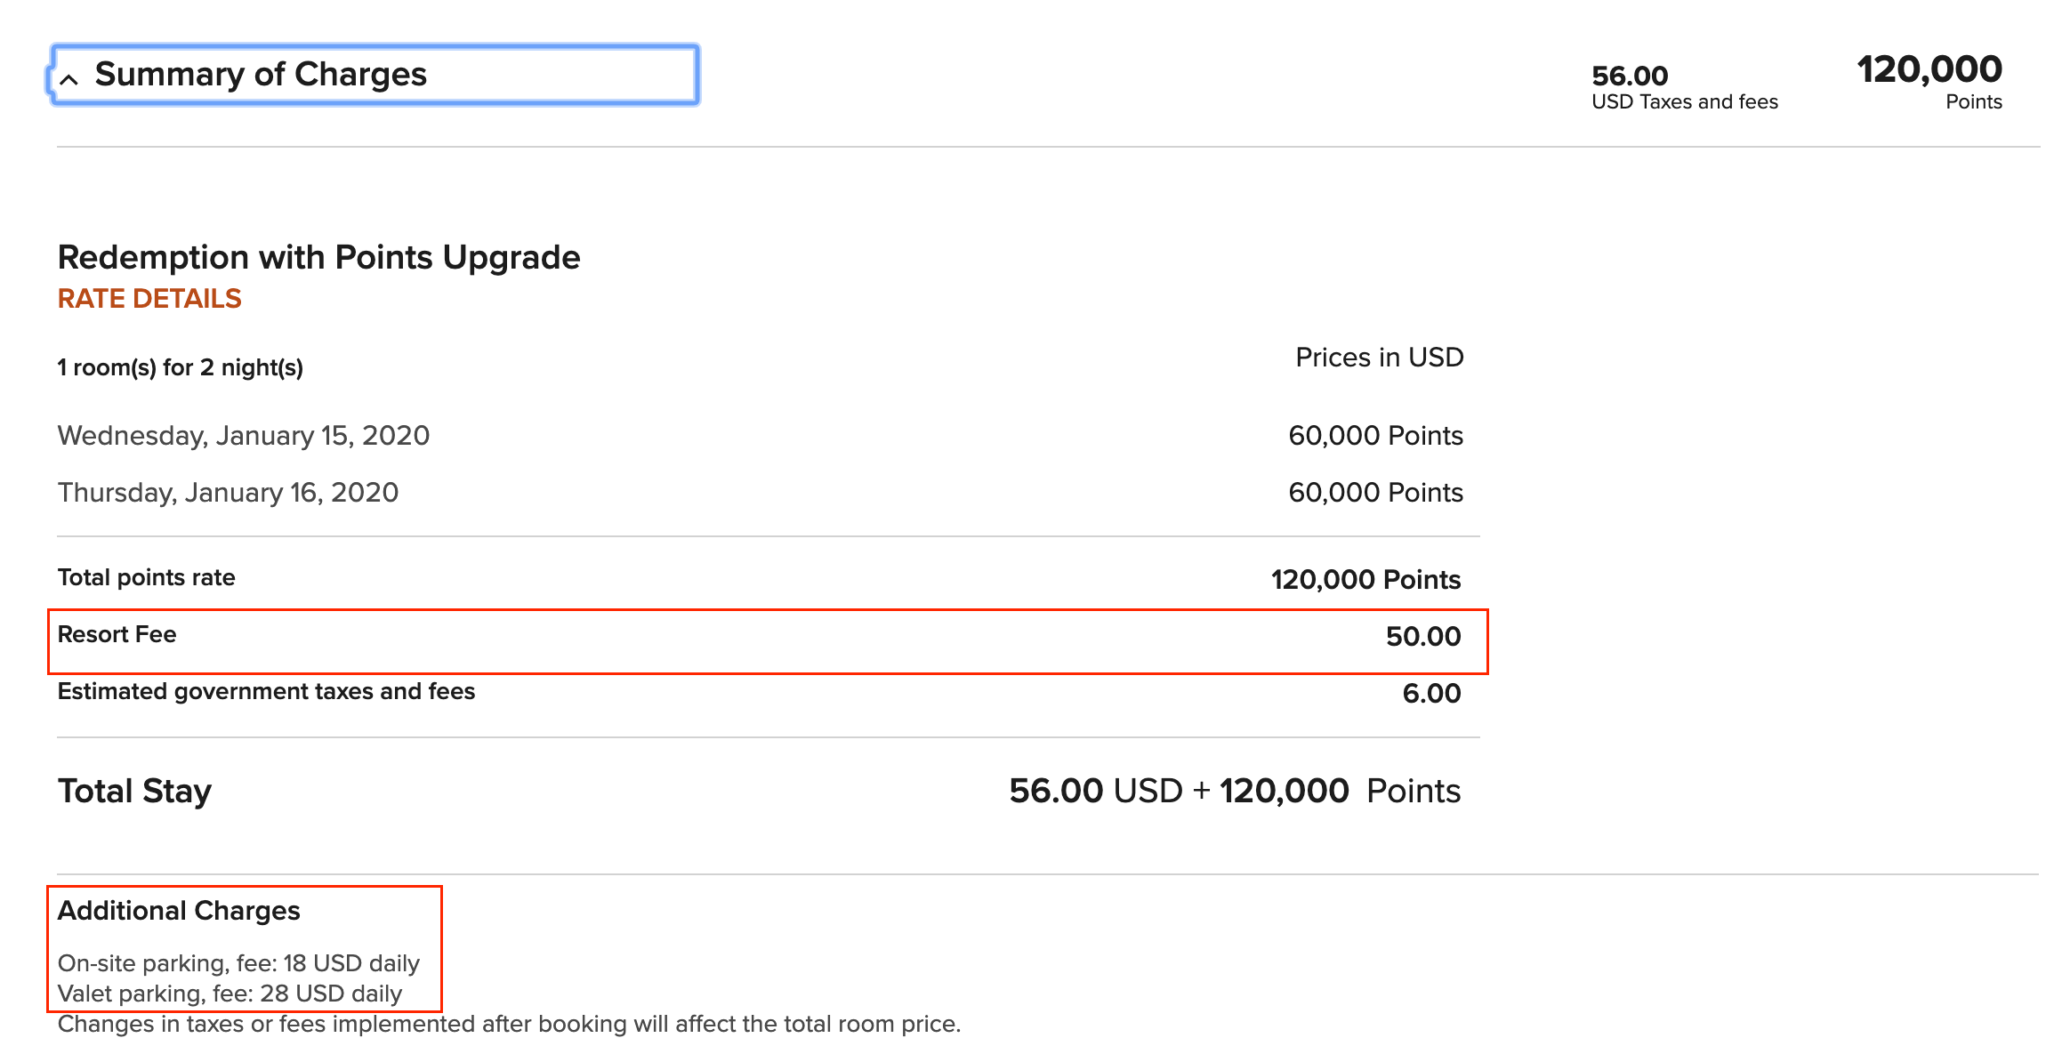Click the Resort Fee label
The width and height of the screenshot is (2046, 1062).
tap(117, 635)
